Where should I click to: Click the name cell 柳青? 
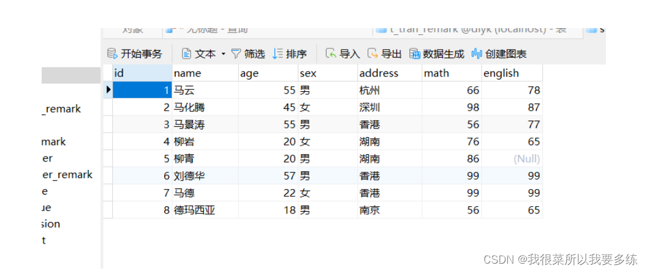tap(205, 158)
